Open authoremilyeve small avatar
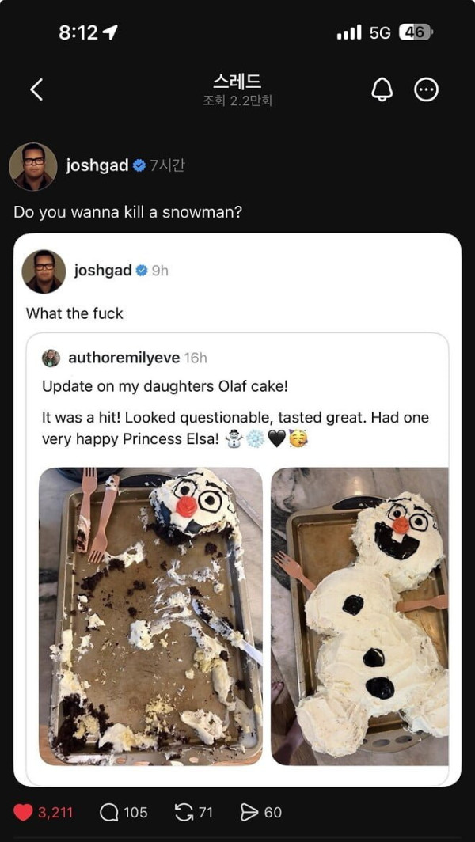The image size is (475, 842). point(51,358)
